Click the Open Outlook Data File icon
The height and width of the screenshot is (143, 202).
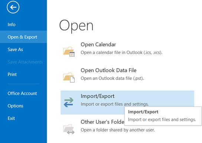point(69,77)
